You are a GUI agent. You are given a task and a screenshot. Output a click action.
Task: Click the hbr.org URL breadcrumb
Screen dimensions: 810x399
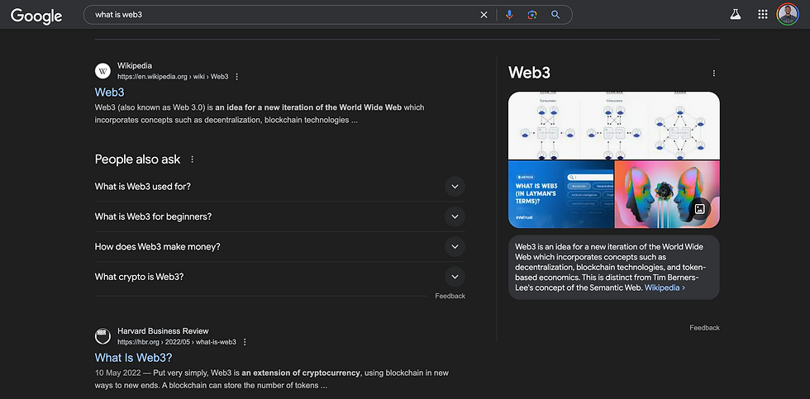click(x=177, y=342)
